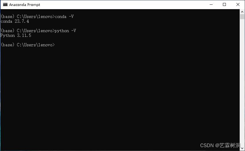Click the Anaconda Prompt window icon
This screenshot has width=245, height=151.
5,4
